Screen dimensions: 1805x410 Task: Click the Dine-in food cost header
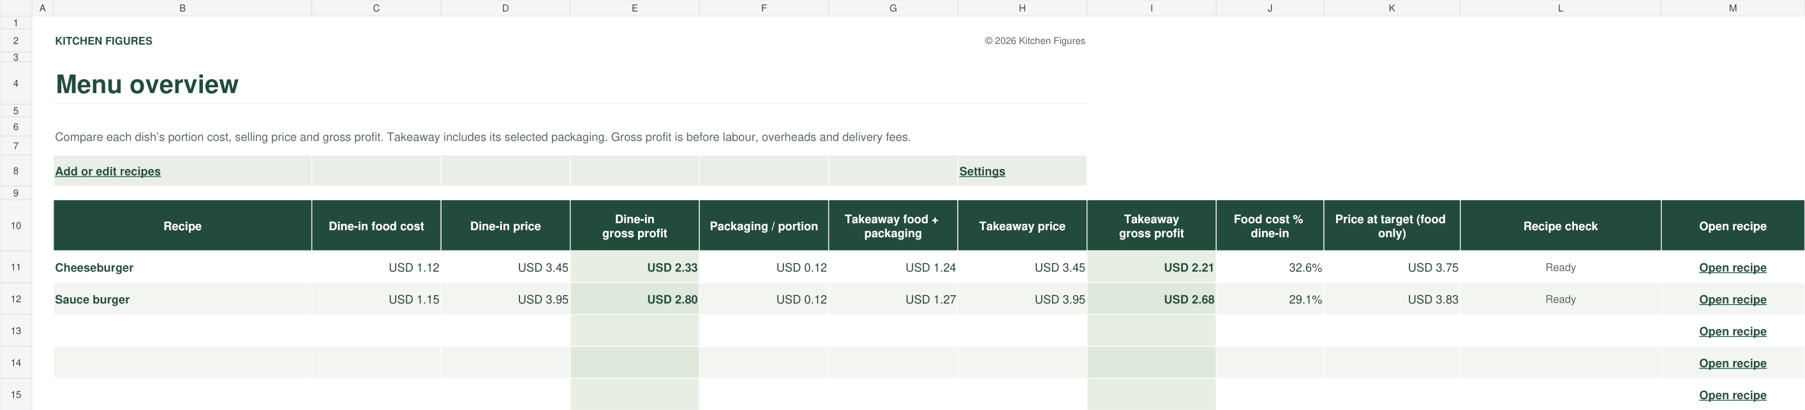point(376,226)
